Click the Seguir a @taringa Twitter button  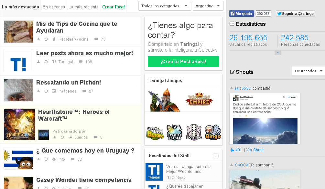click(x=295, y=14)
